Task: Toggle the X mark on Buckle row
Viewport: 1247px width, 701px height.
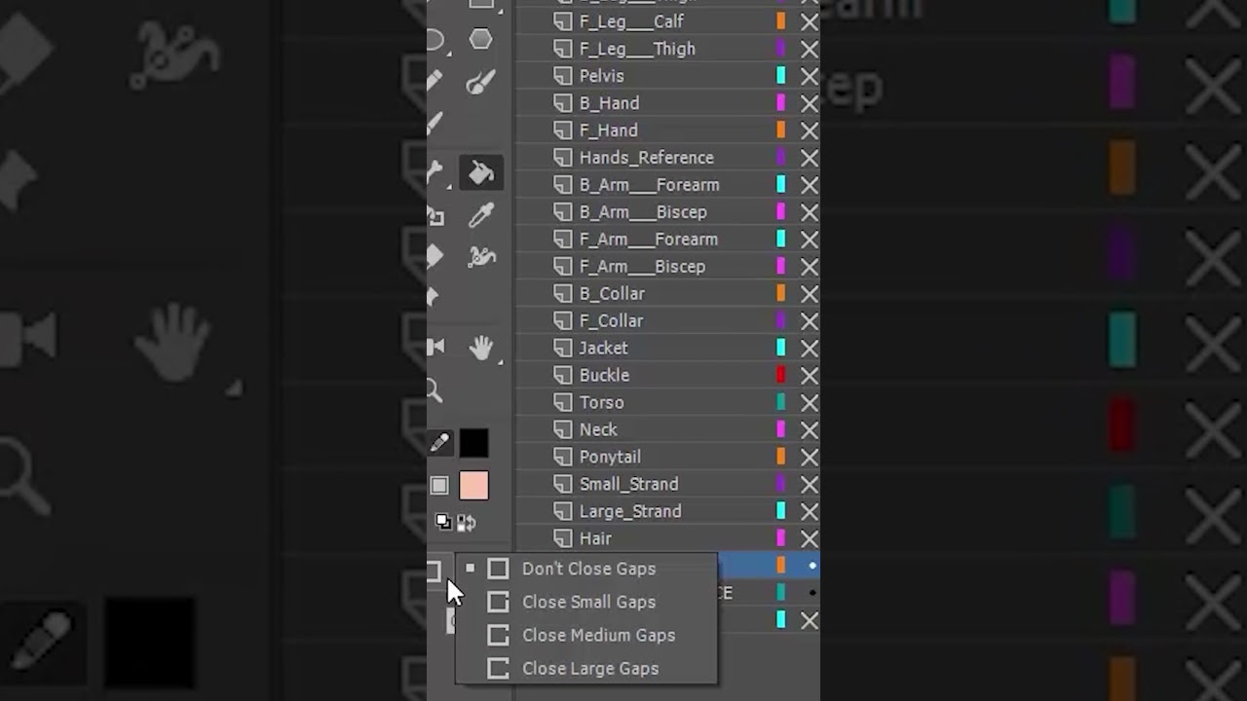Action: pyautogui.click(x=810, y=375)
